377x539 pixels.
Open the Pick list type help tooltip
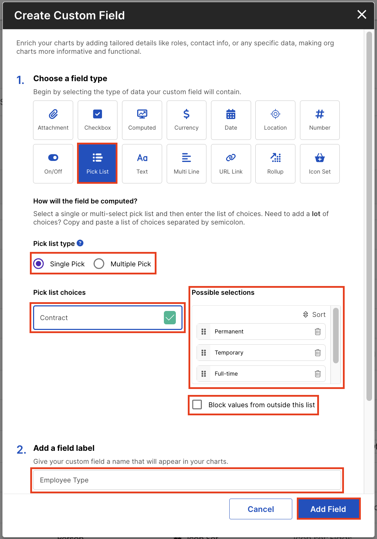click(80, 243)
